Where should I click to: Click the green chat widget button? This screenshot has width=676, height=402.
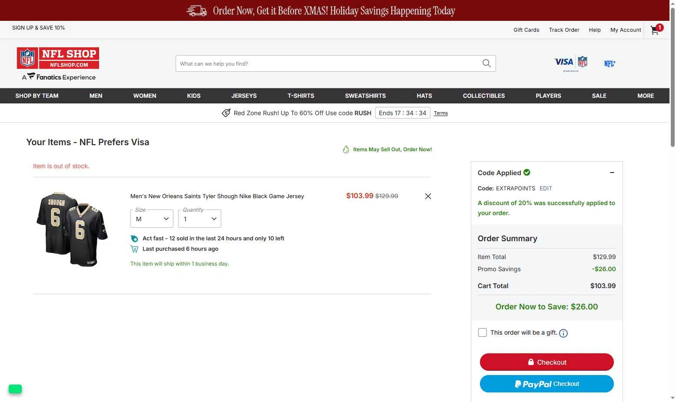coord(15,389)
